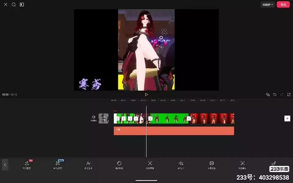Select the orange text track in the timeline
293x183 pixels.
[x=174, y=131]
